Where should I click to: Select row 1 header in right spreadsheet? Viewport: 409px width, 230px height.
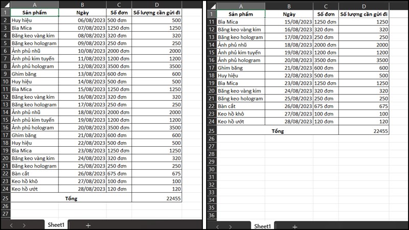click(212, 14)
